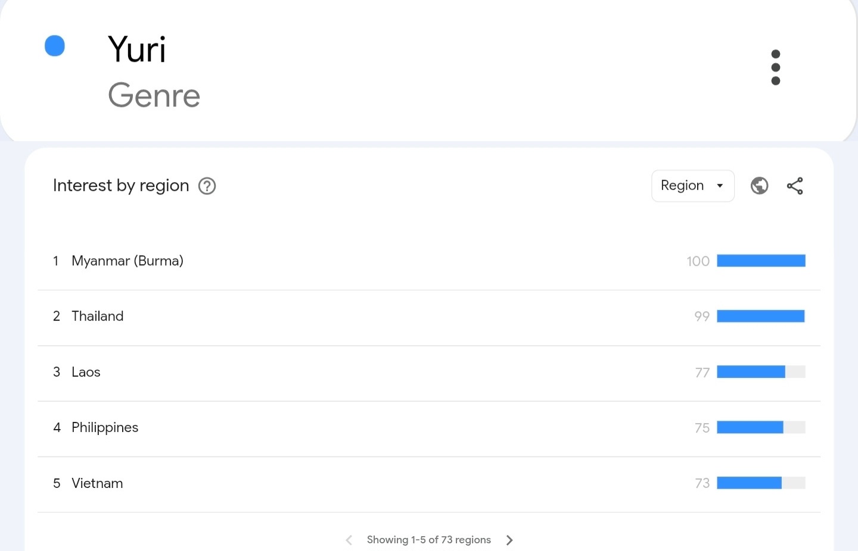
Task: Click the Philippines interest bar showing 75
Action: [x=761, y=427]
